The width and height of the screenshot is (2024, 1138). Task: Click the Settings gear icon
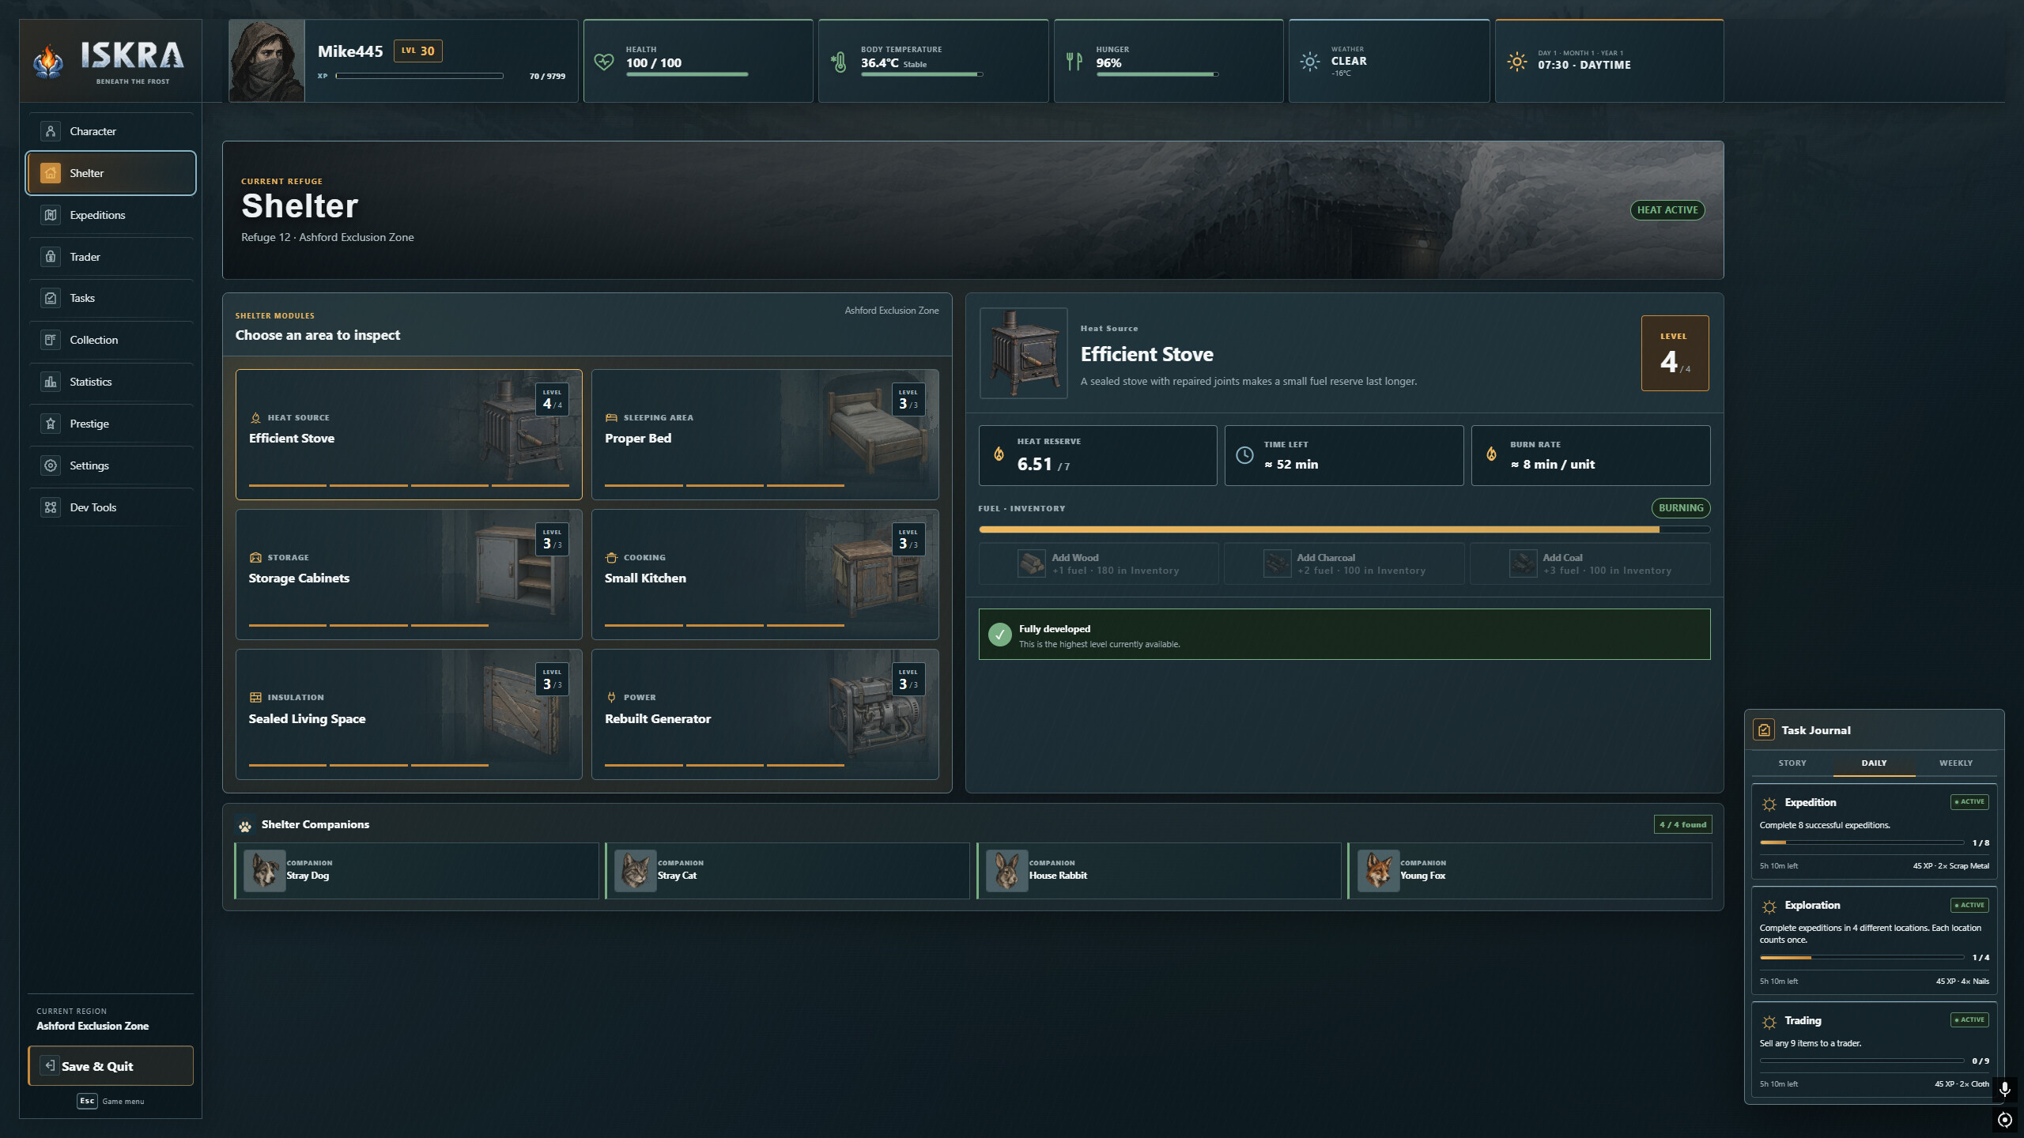click(x=51, y=465)
